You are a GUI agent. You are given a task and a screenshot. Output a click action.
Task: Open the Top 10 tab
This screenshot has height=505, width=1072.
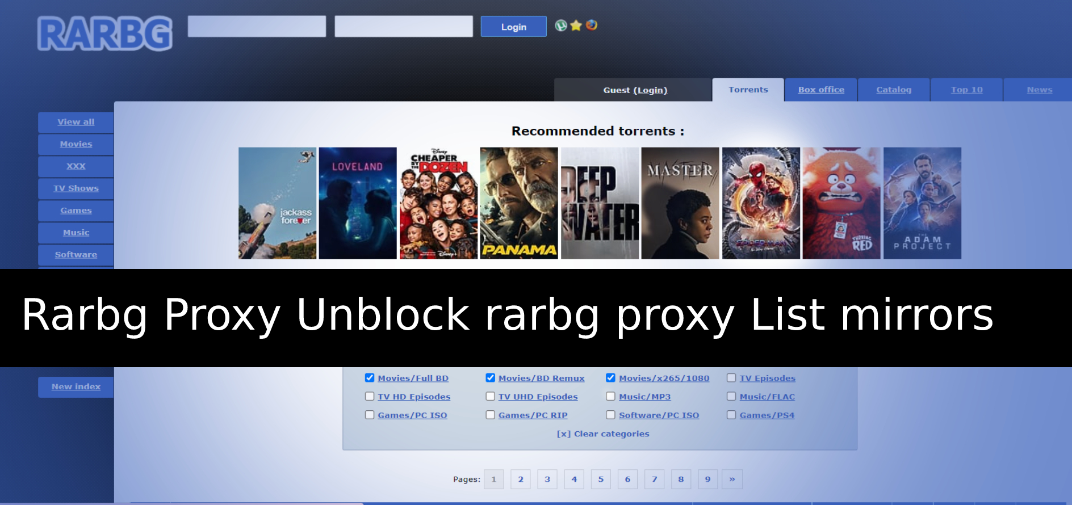pos(966,90)
